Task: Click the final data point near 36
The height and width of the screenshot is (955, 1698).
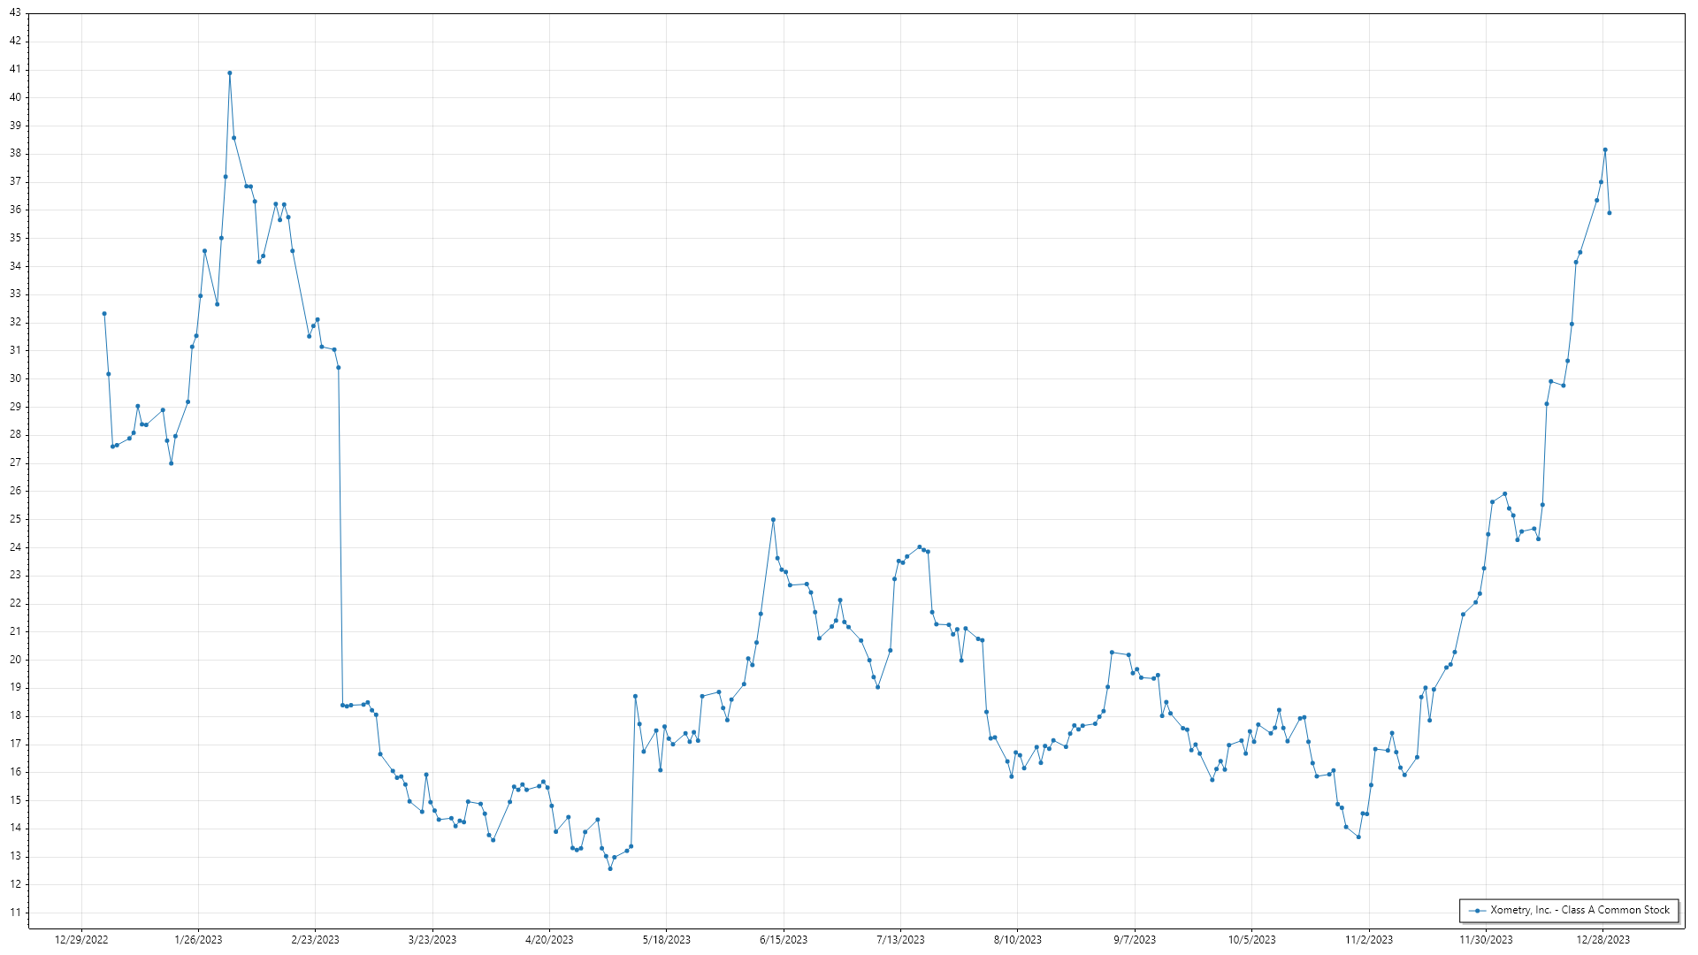Action: point(1609,213)
